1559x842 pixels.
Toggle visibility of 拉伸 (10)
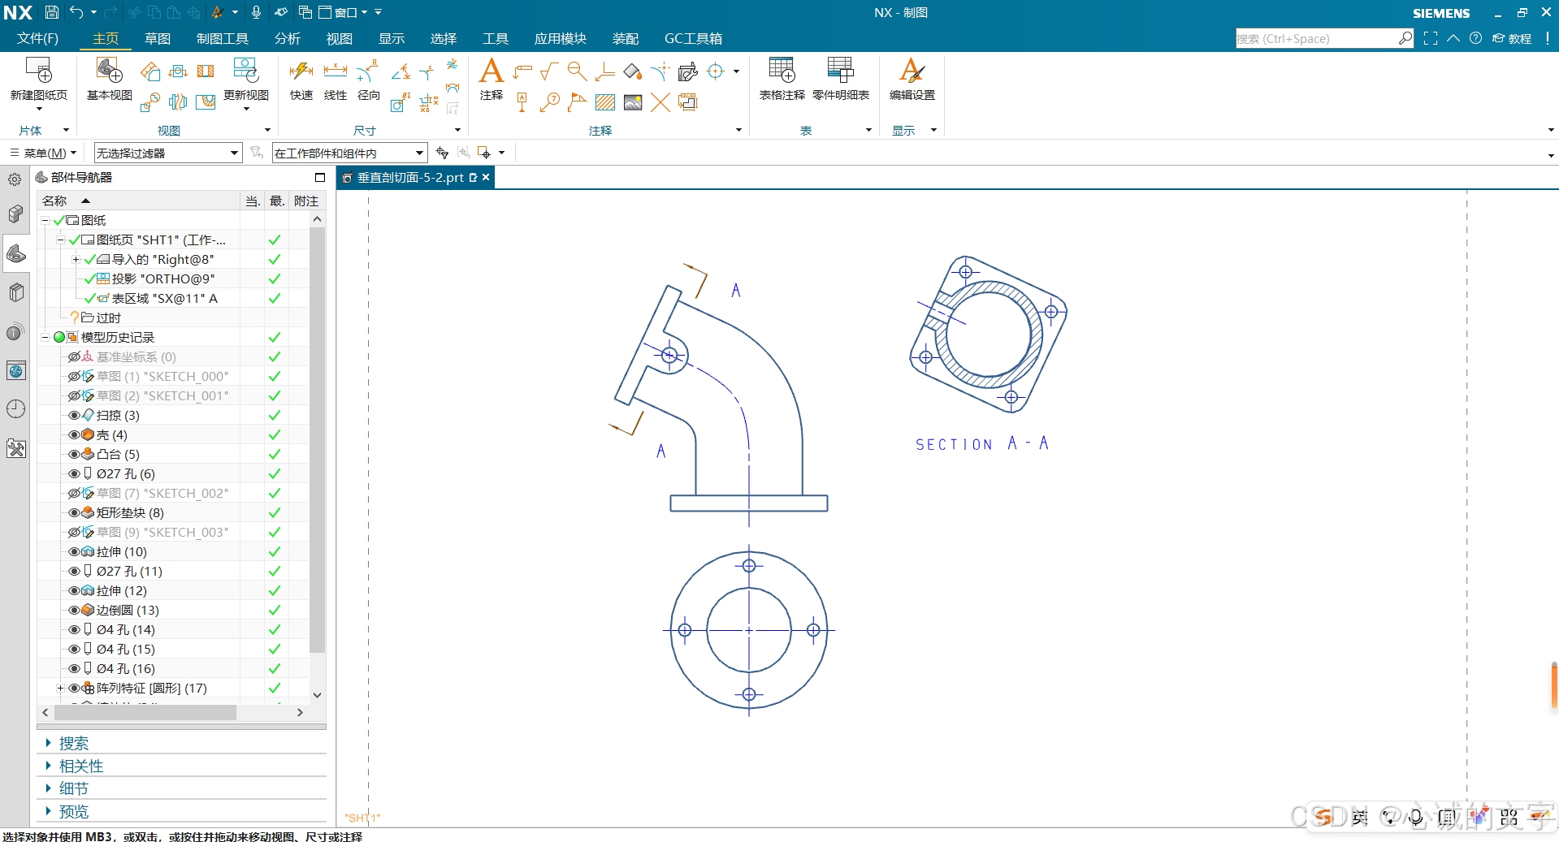click(74, 551)
